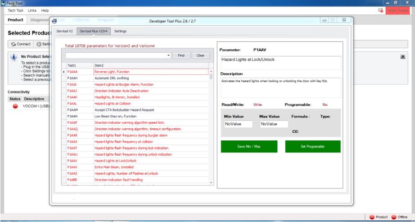Click the row selector arrow beside P1AAA
The width and height of the screenshot is (415, 222).
(x=64, y=72)
